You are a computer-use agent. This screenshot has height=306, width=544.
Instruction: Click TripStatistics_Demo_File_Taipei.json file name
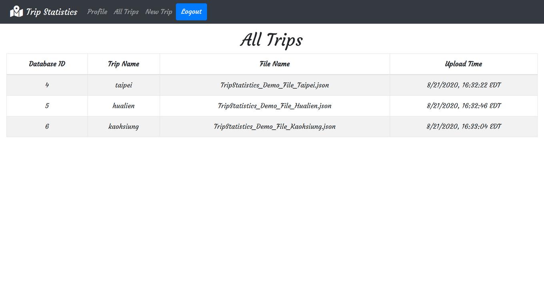[x=275, y=85]
